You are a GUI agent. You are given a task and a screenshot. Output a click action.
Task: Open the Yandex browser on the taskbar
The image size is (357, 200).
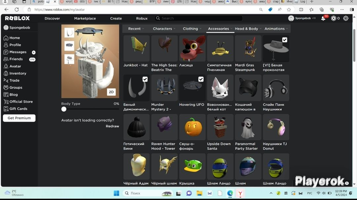pos(240,193)
